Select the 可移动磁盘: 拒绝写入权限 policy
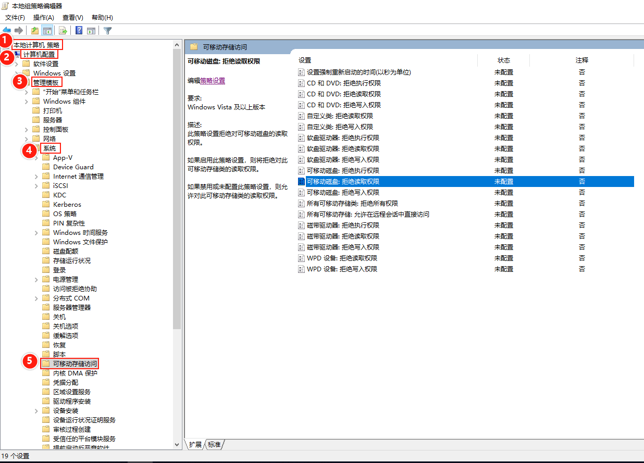 (x=343, y=193)
